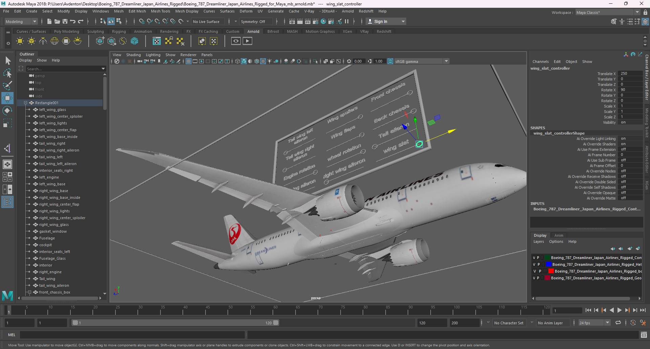Create Arnold photometric light from the shelf
This screenshot has height=349, width=650.
click(43, 41)
